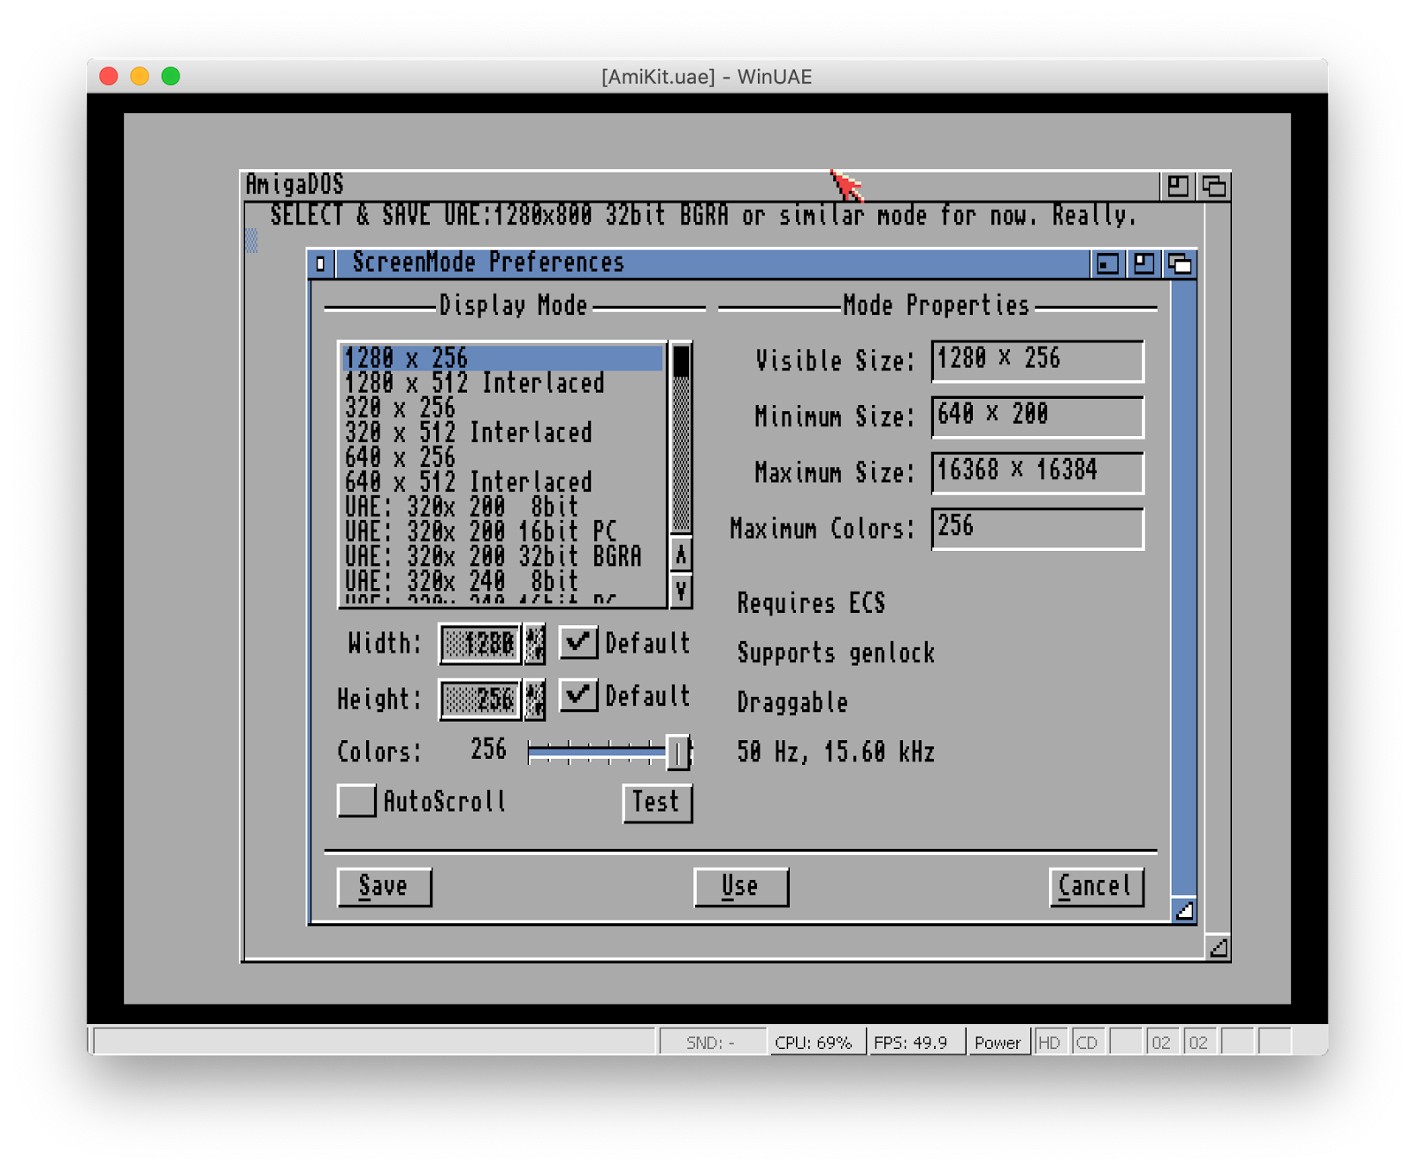Select UAE: 320x 200 16bit PC mode
The image size is (1415, 1170).
click(x=502, y=531)
